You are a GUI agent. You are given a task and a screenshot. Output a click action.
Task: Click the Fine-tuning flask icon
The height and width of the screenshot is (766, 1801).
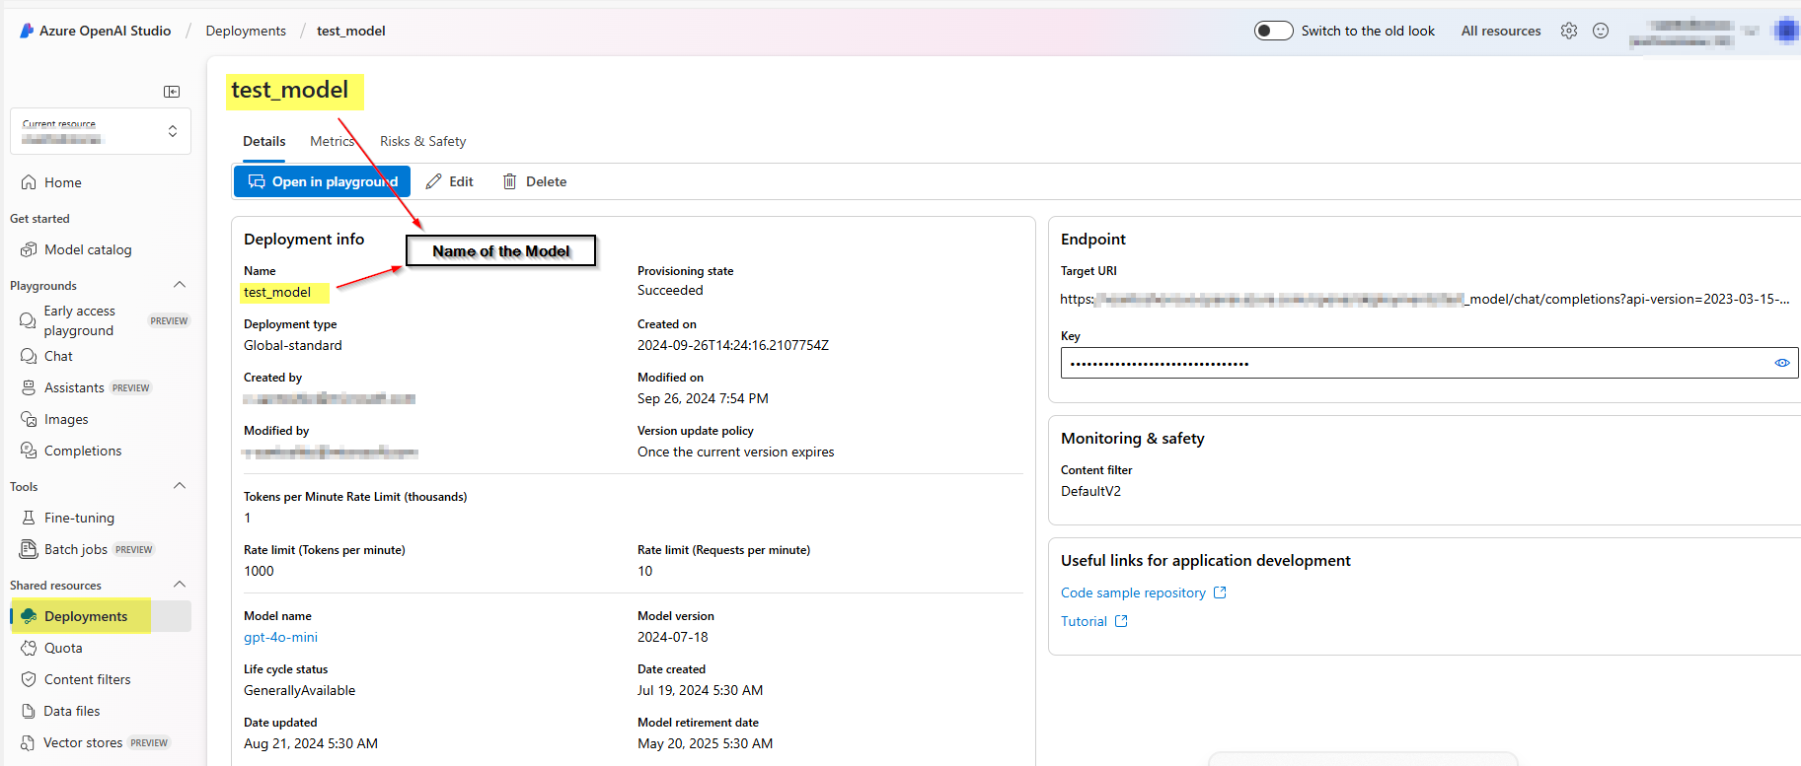coord(29,518)
